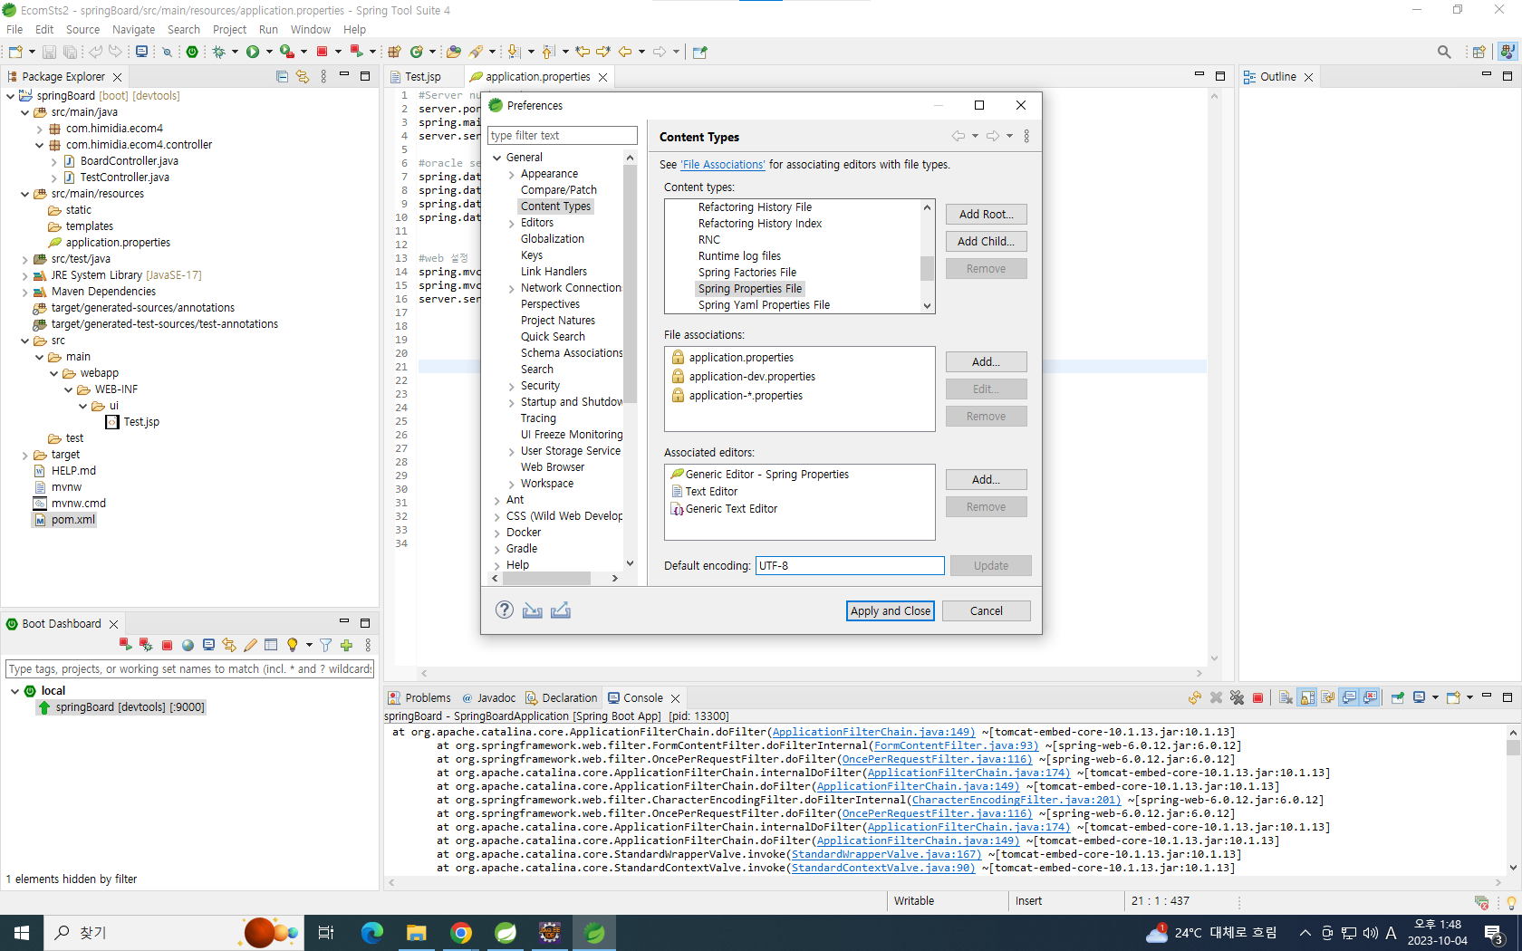The image size is (1522, 951).
Task: Click the Open Type folder icon
Action: point(454,53)
